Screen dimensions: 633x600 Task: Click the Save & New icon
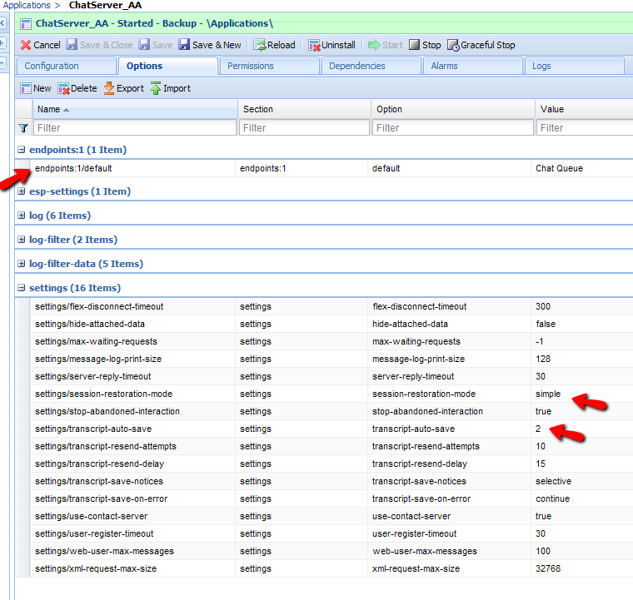tap(184, 45)
